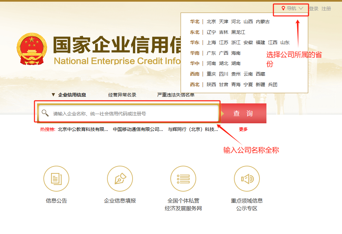Choose 四川 in the province list
Image resolution: width=342 pixels, height=234 pixels.
point(224,74)
